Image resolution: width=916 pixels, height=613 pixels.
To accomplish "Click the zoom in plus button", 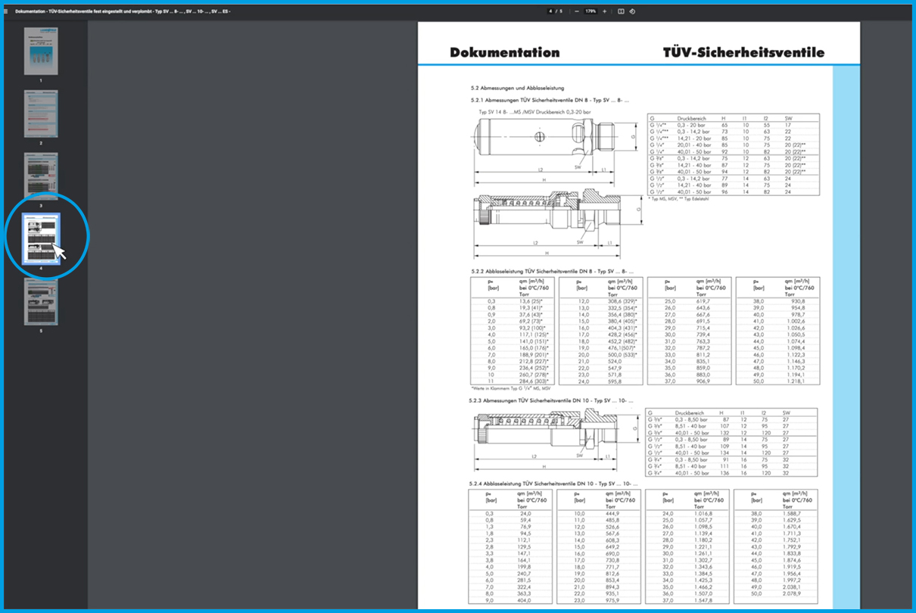I will pyautogui.click(x=604, y=11).
